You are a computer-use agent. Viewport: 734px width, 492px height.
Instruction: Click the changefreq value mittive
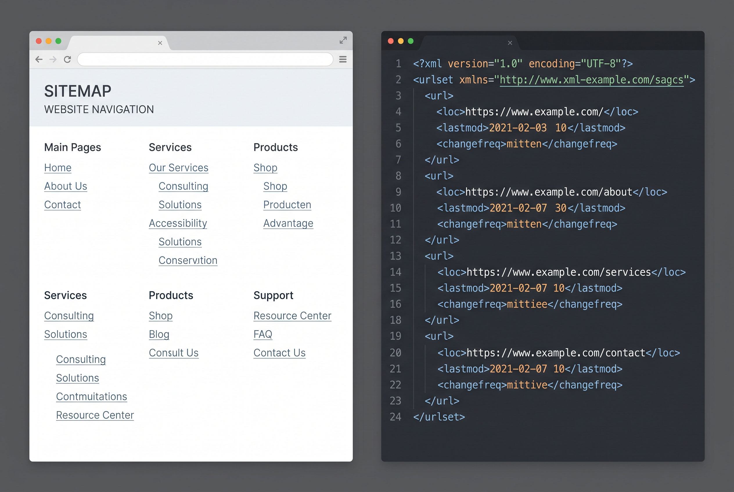527,385
